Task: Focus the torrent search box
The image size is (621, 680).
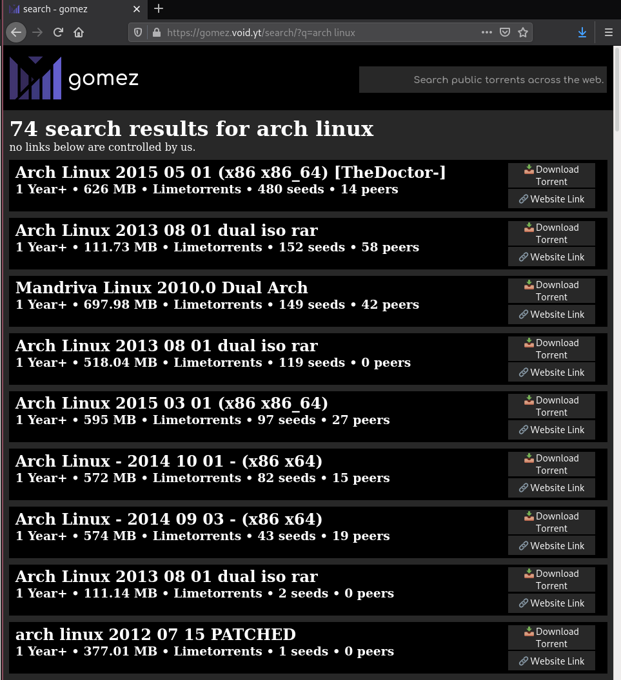Action: point(482,80)
